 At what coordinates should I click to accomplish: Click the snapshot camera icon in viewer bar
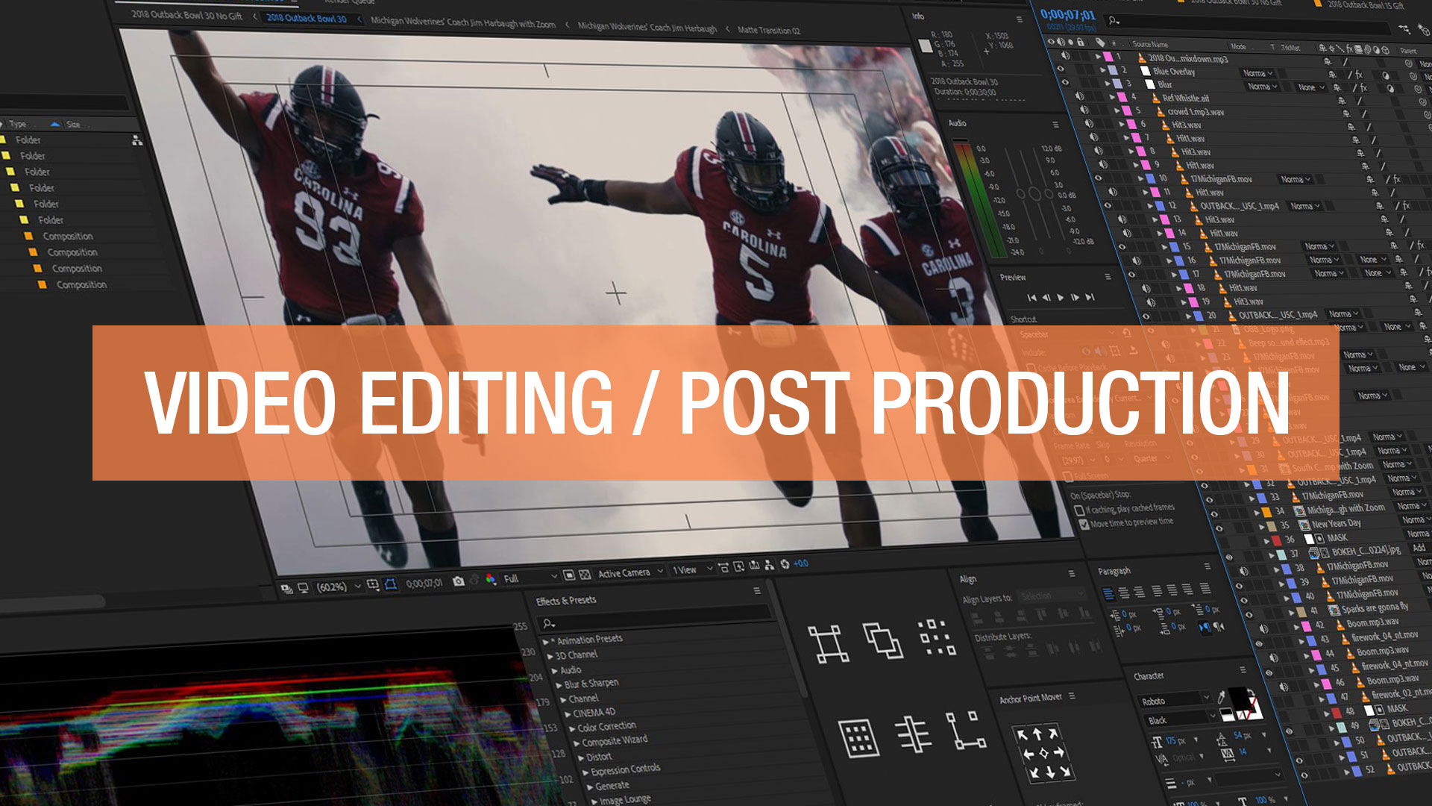click(x=458, y=581)
